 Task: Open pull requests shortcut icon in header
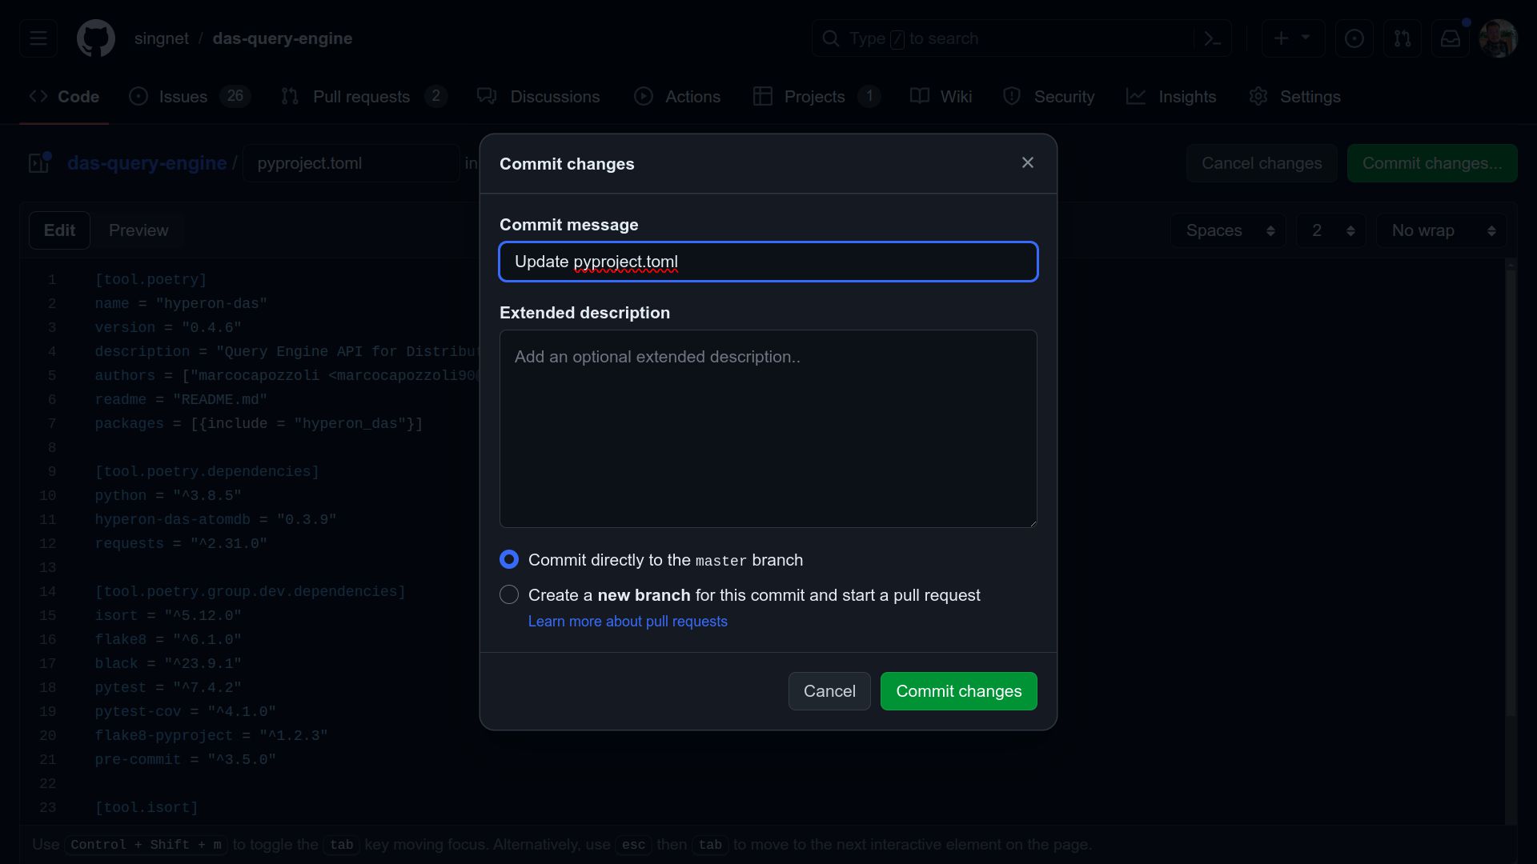click(x=1403, y=38)
